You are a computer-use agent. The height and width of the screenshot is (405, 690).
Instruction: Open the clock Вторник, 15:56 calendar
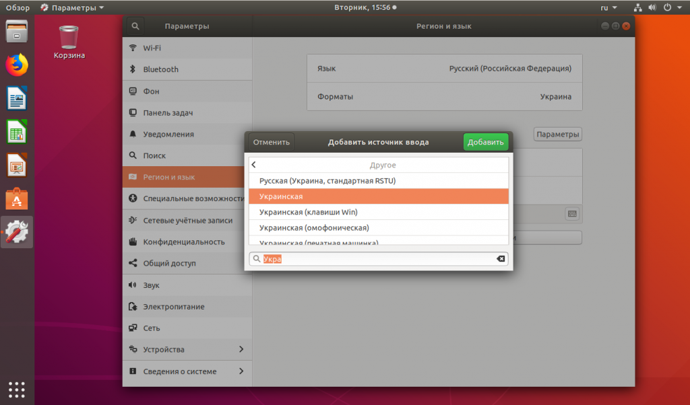(365, 7)
